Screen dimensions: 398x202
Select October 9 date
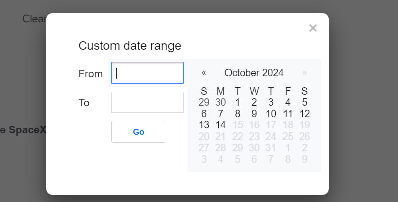[254, 114]
